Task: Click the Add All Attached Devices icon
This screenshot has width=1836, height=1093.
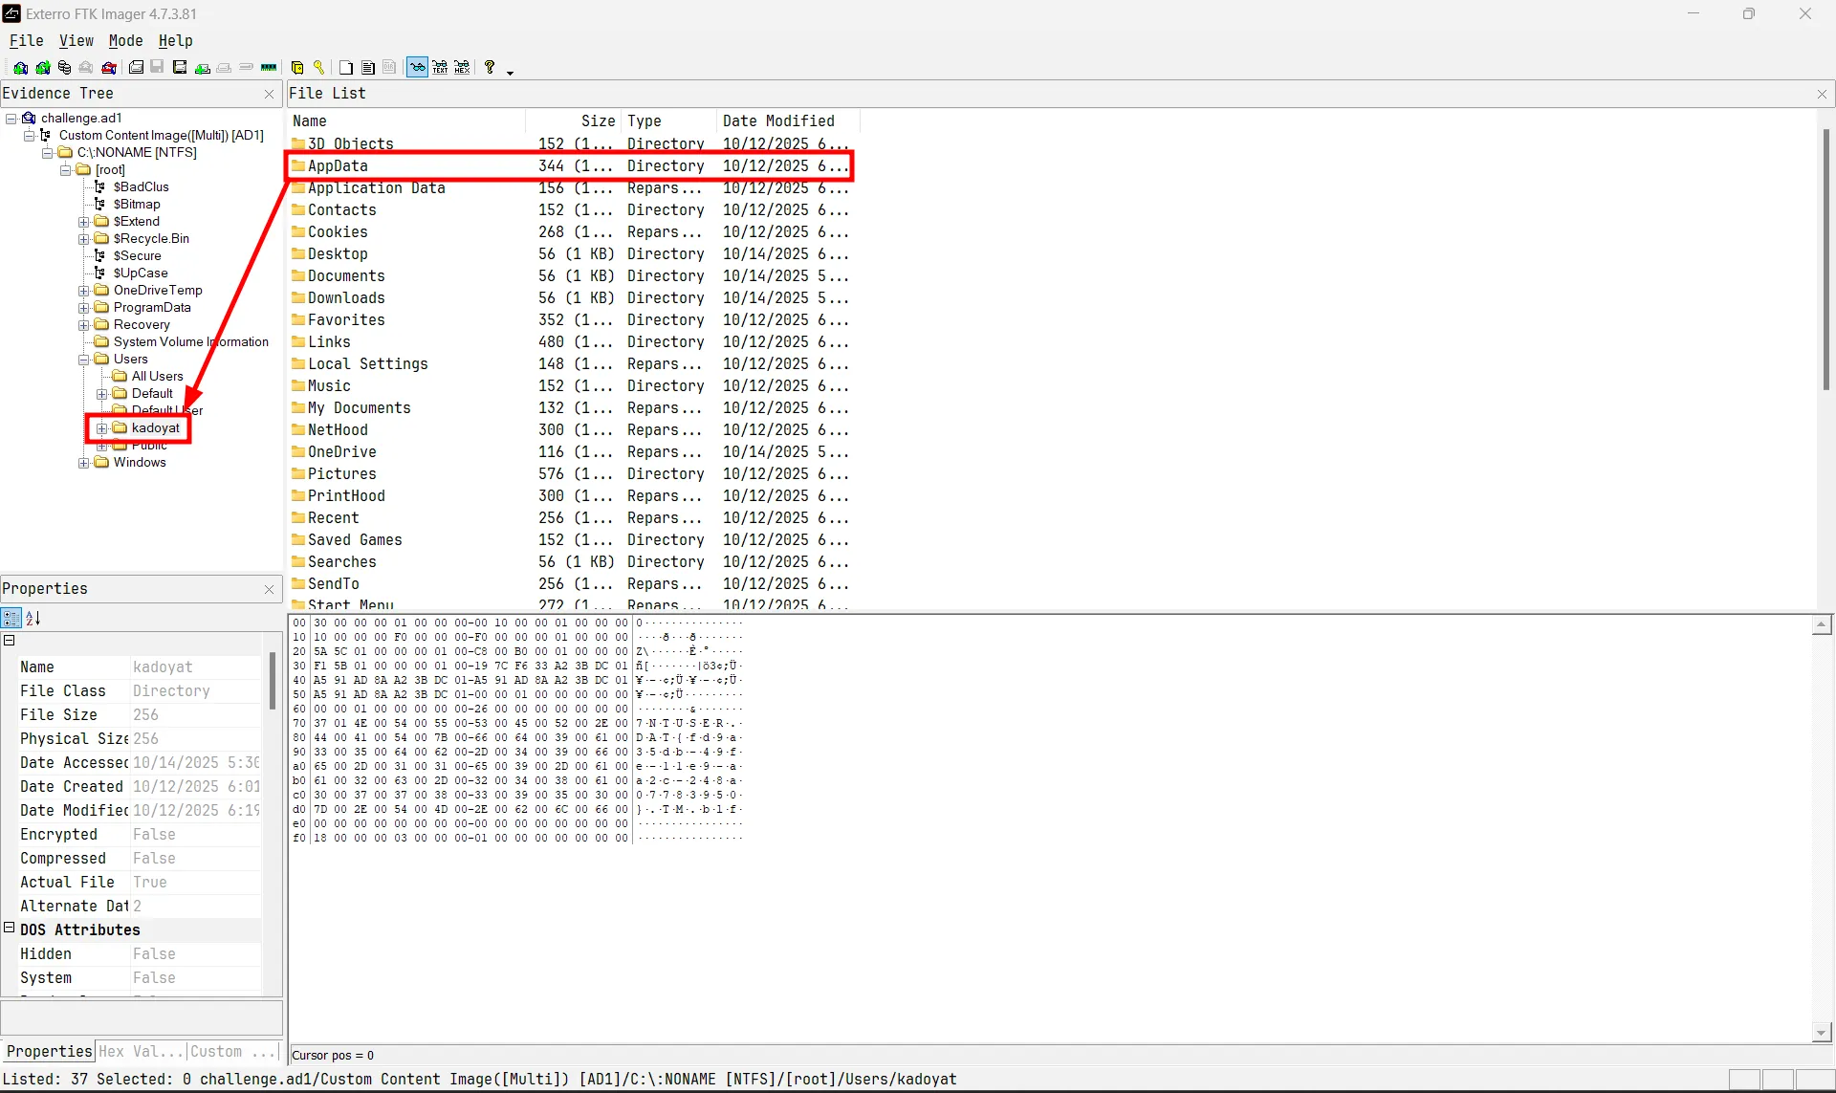Action: (42, 68)
